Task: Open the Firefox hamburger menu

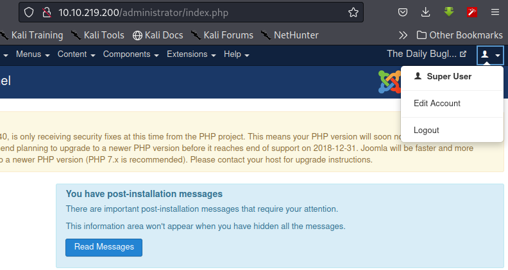Action: point(495,13)
